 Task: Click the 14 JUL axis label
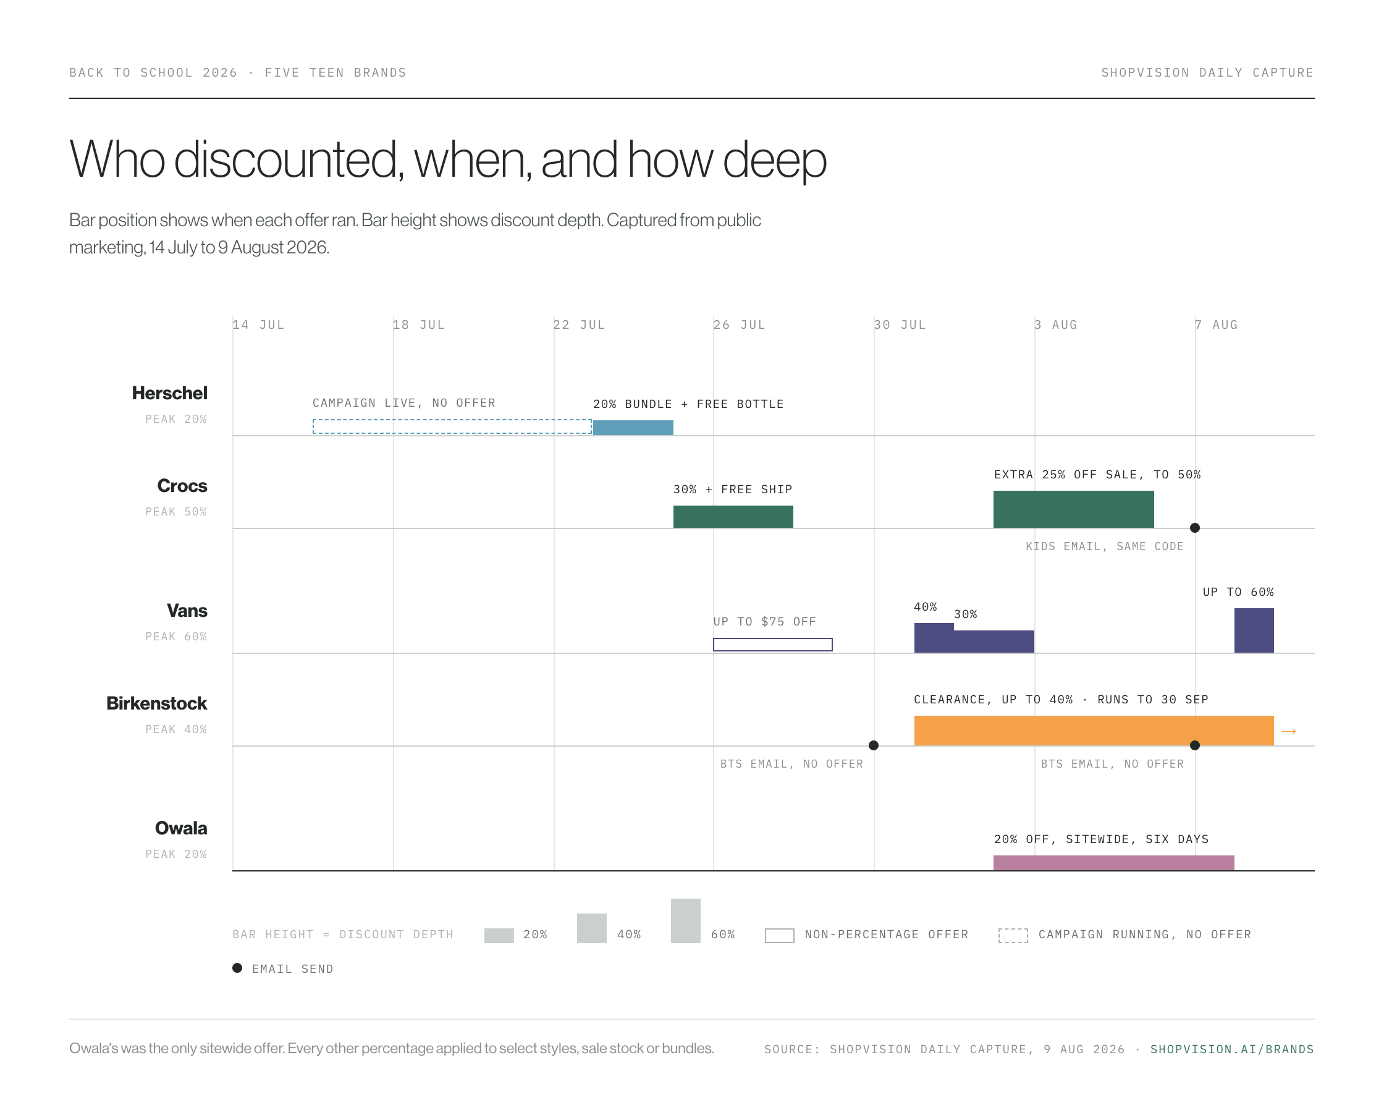coord(258,325)
